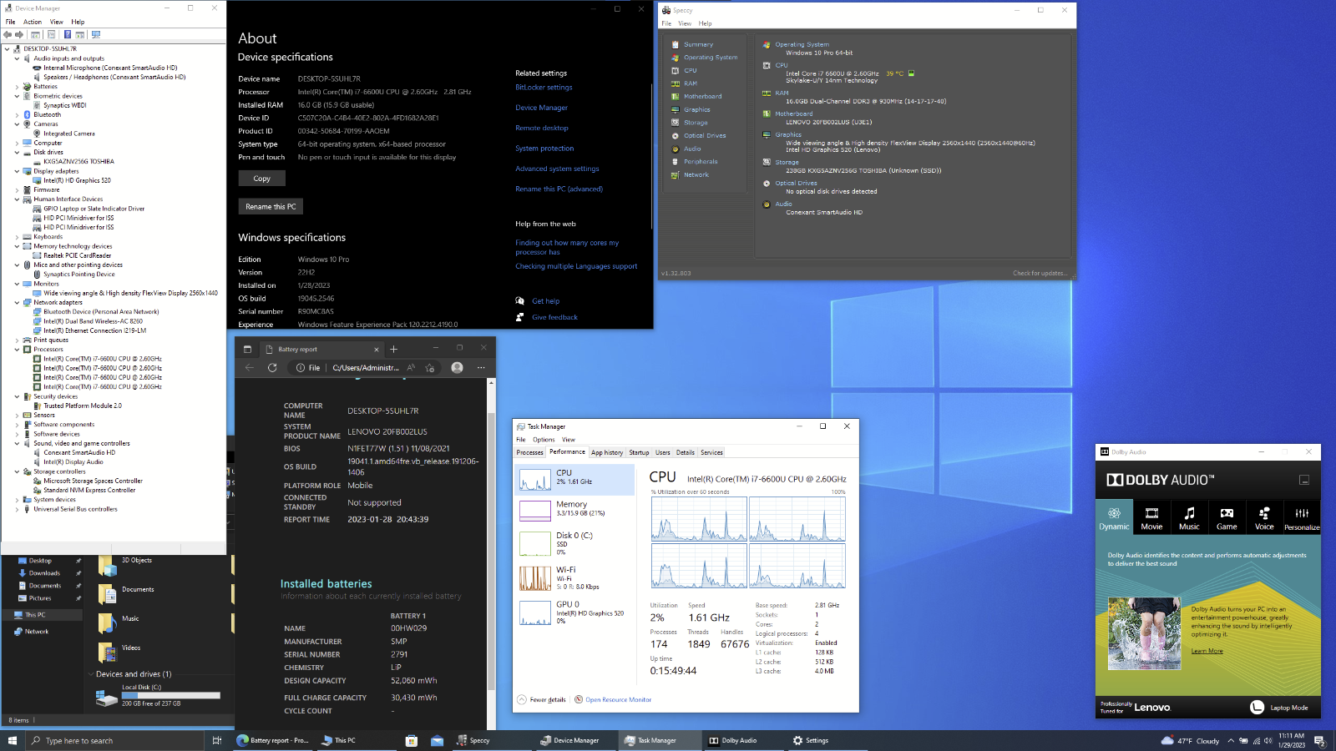Switch to Startup tab in Task Manager

pos(639,452)
